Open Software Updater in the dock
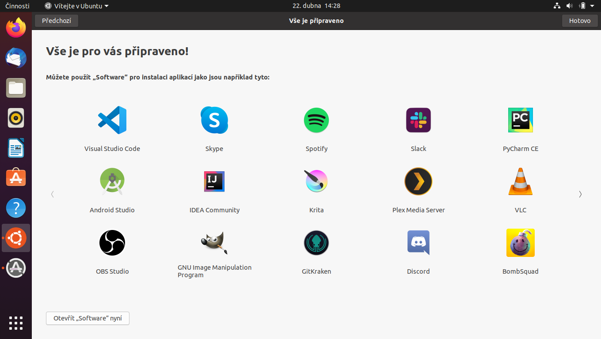 pyautogui.click(x=16, y=268)
